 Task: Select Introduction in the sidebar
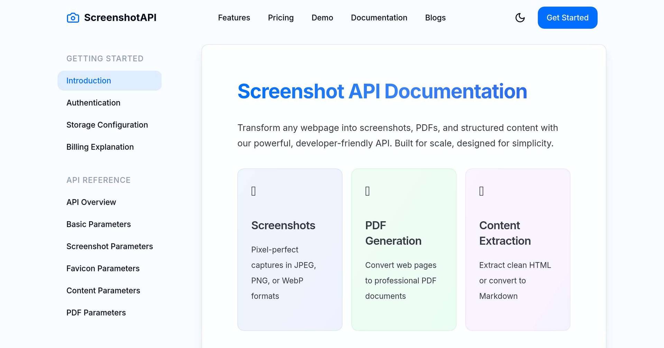[89, 80]
